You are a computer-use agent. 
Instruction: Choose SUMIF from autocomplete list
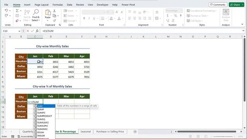tap(45, 109)
